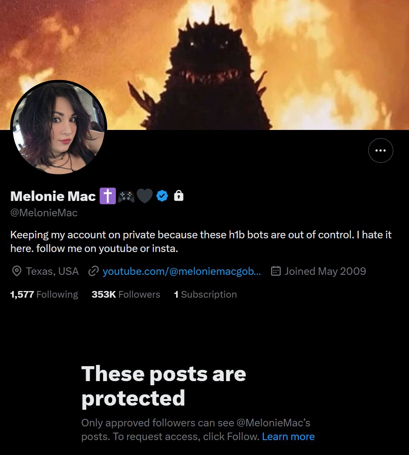The height and width of the screenshot is (455, 409).
Task: Open the circular profile photo
Action: tap(59, 128)
